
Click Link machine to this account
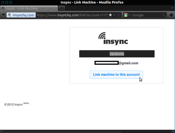click(116, 74)
